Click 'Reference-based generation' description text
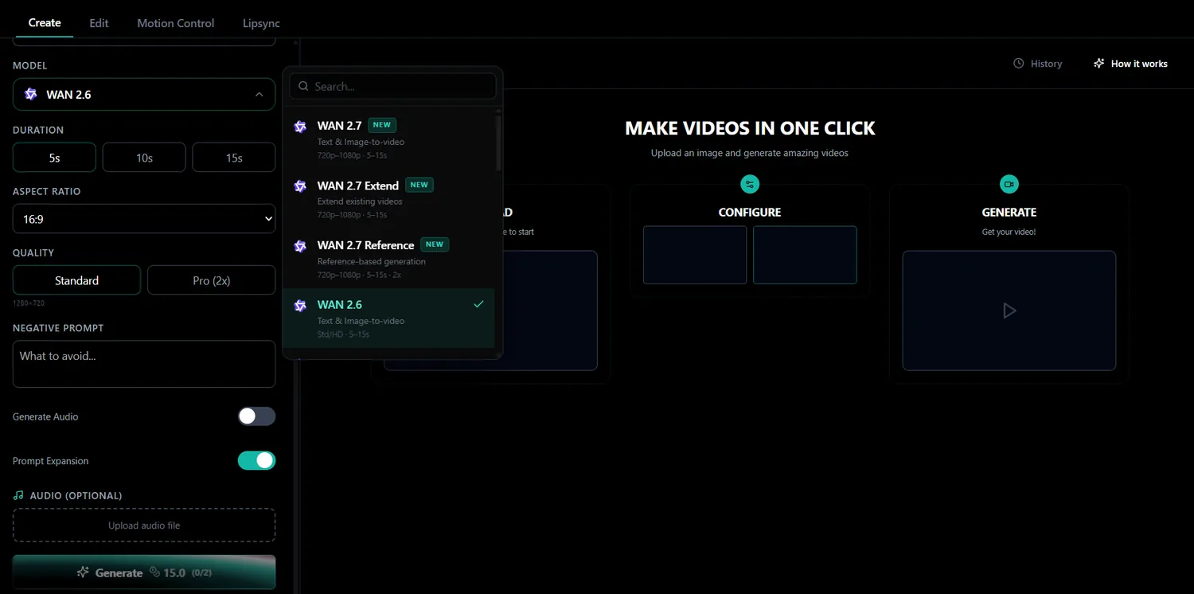The image size is (1194, 594). pos(372,261)
